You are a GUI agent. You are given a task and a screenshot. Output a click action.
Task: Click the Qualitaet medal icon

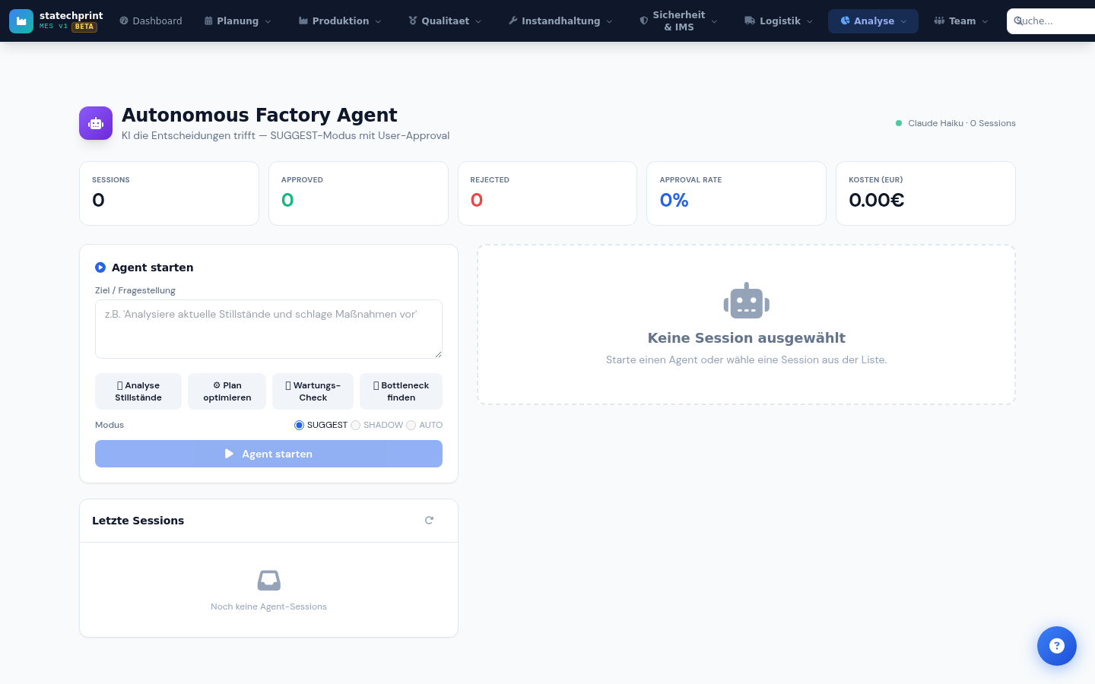pos(413,21)
